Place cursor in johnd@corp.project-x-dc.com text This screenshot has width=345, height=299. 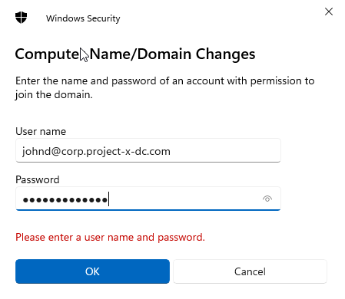tap(96, 151)
